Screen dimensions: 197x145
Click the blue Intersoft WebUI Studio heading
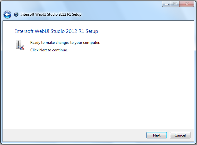[57, 31]
